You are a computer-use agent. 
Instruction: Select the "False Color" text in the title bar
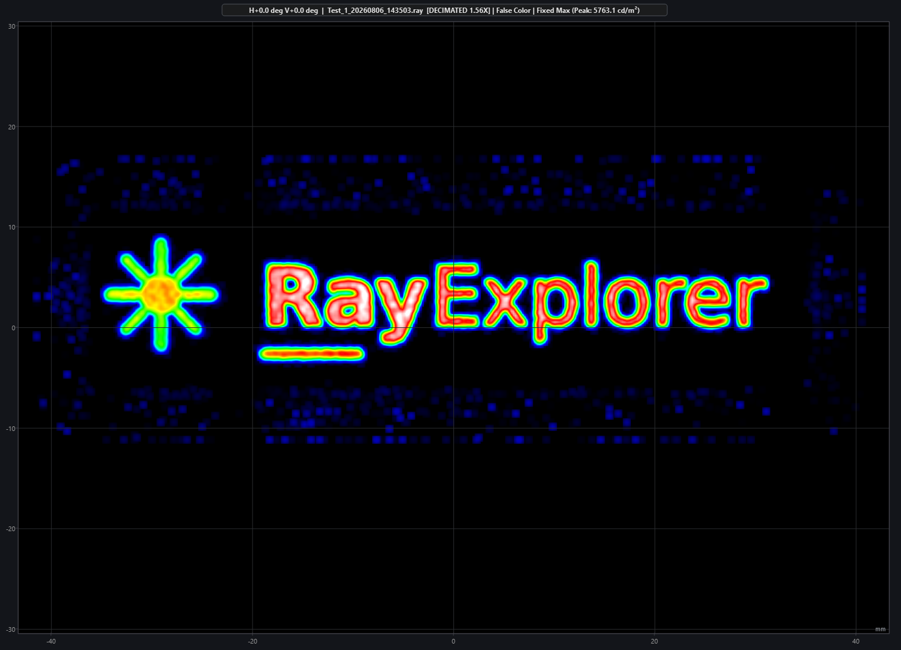[x=513, y=11]
